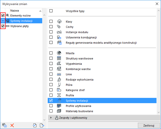Enable the Profile checkbox
Screen dimensions: 161x129
tap(51, 95)
